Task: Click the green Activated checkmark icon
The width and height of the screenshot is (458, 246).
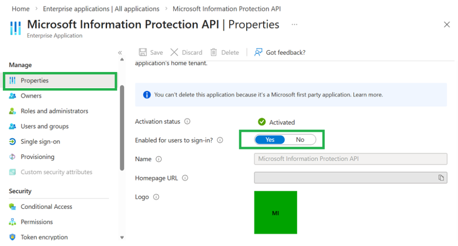Action: (262, 122)
